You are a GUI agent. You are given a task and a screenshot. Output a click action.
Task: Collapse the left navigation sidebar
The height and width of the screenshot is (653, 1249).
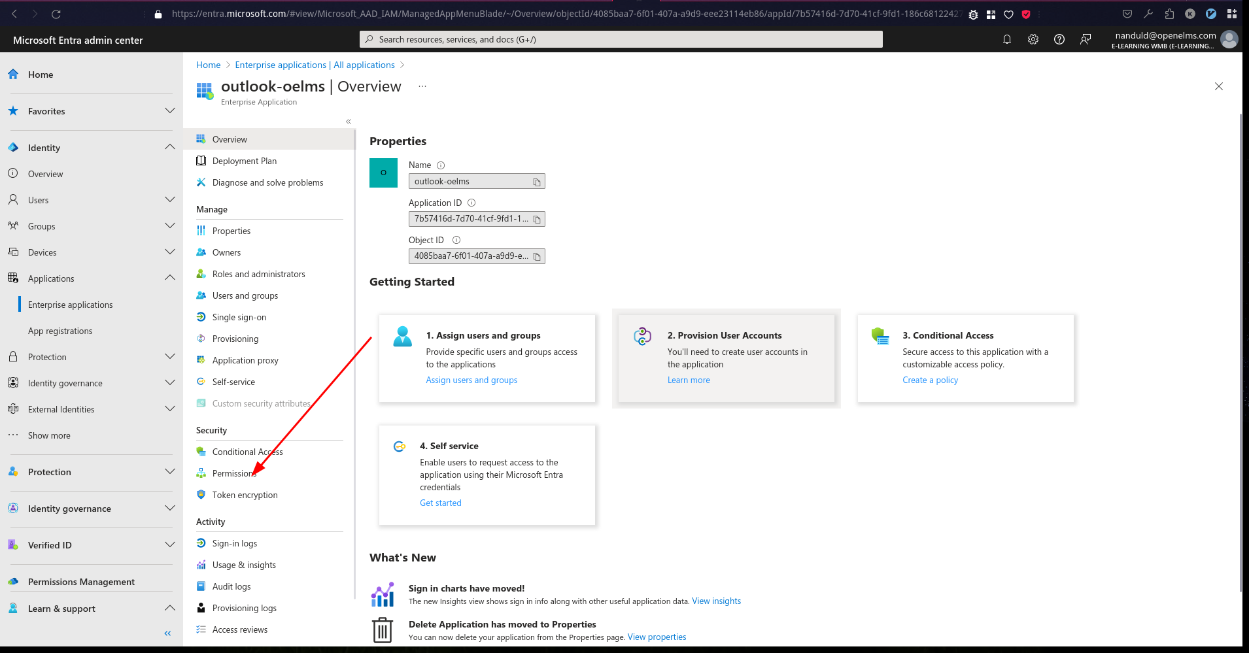point(167,633)
